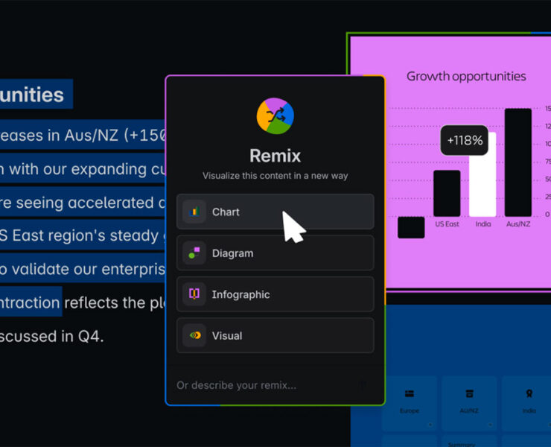Click the microphone icon in remix input
The width and height of the screenshot is (551, 447).
[x=363, y=385]
